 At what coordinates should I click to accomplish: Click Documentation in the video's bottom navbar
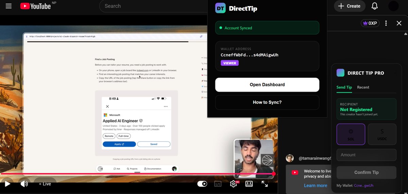[152, 169]
